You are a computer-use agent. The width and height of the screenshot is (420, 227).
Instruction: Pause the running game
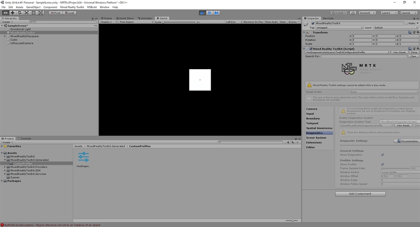tap(209, 13)
